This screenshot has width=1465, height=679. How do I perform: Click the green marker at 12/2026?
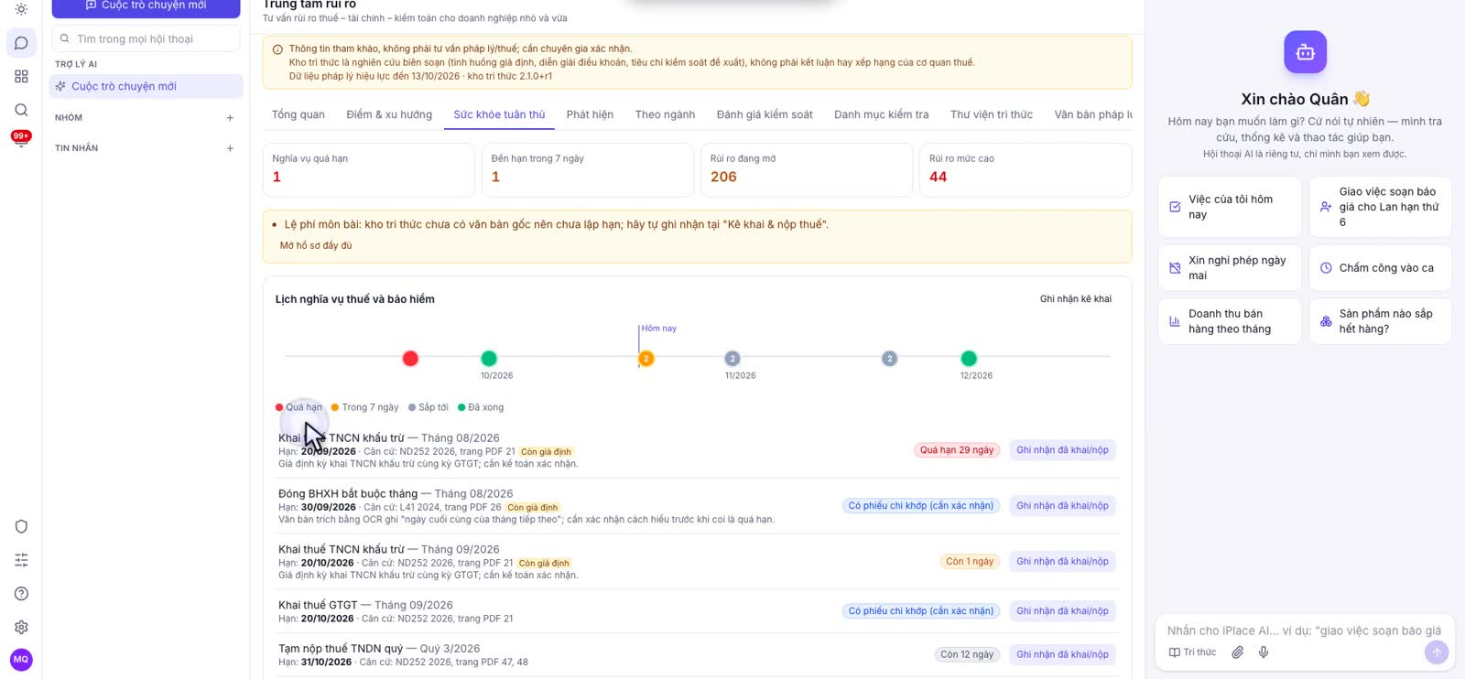pos(969,358)
